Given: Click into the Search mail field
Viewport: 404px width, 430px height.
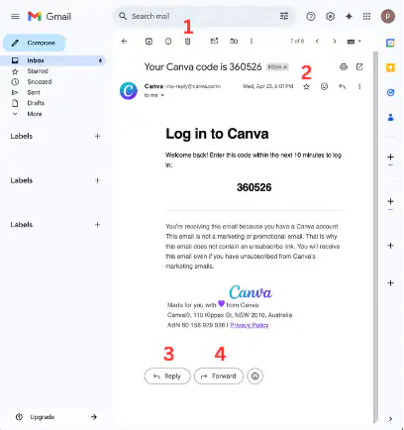Looking at the screenshot, I should [x=198, y=16].
